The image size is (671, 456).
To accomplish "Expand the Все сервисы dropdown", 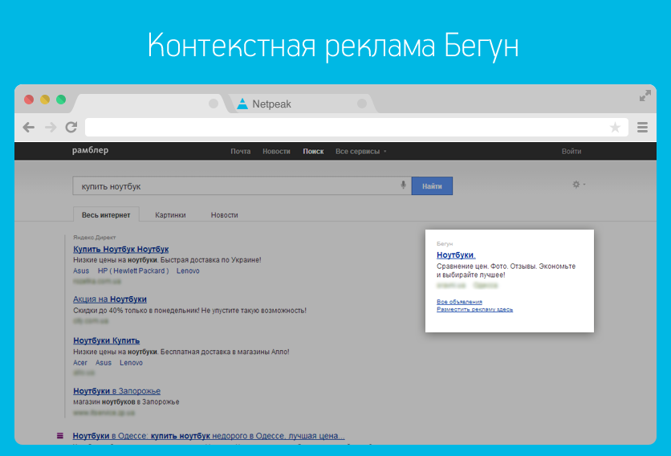I will tap(360, 151).
